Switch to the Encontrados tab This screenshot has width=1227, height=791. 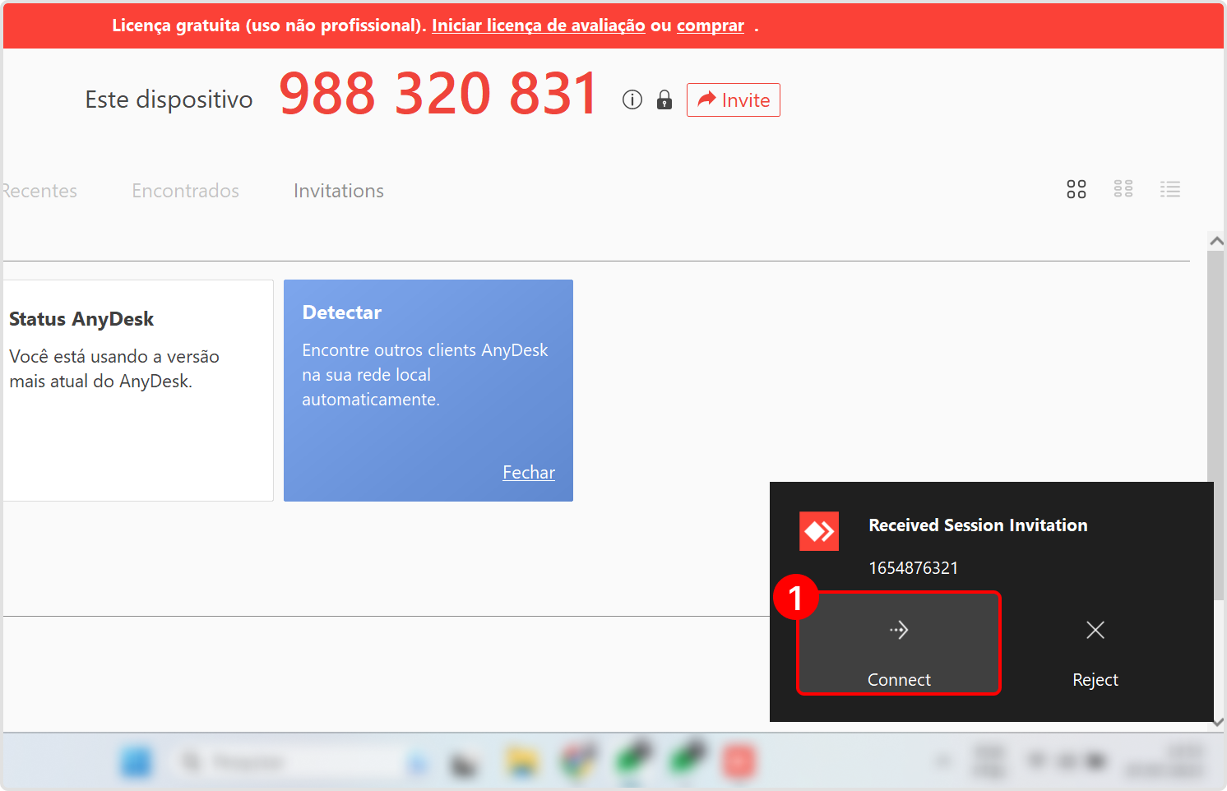[x=185, y=191]
